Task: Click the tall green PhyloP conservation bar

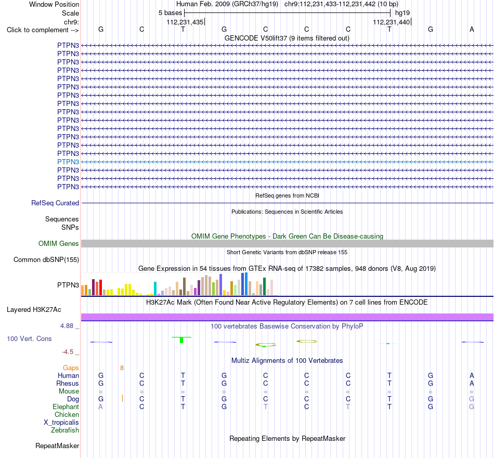Action: pyautogui.click(x=181, y=340)
